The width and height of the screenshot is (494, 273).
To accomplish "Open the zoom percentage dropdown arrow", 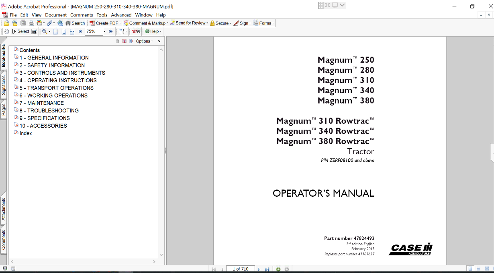I will click(x=105, y=31).
